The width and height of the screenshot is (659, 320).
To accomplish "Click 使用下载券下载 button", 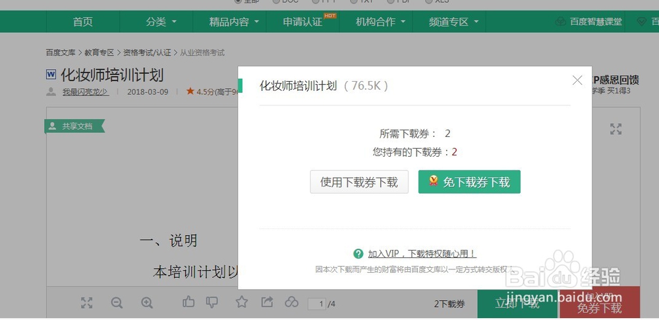I will point(359,182).
